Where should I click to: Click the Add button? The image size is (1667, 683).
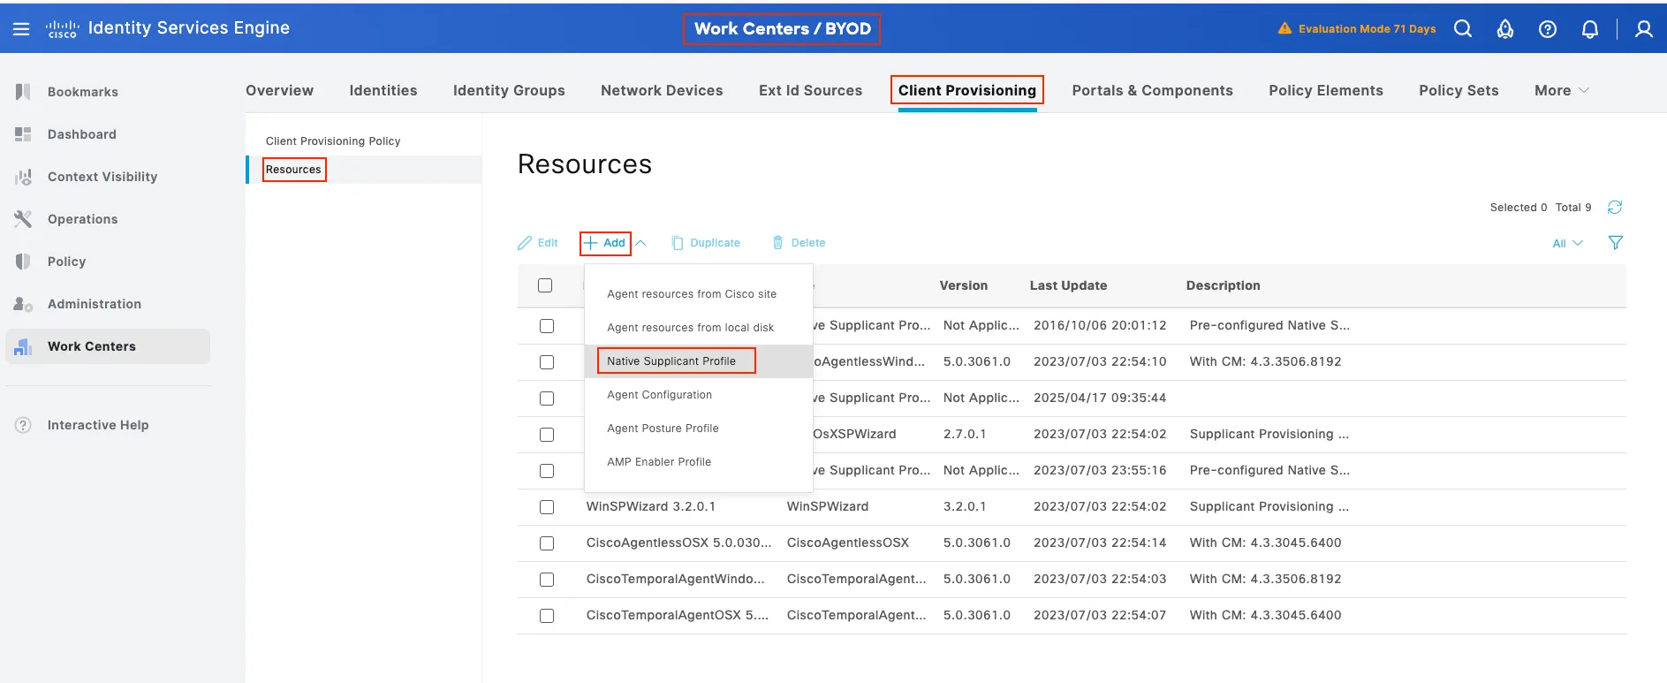tap(605, 243)
